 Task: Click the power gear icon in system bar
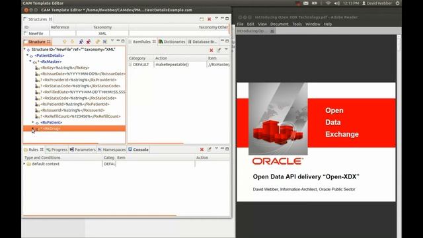click(x=398, y=3)
